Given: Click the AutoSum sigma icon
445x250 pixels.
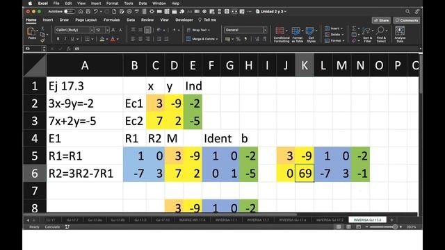Looking at the screenshot, I should coord(354,28).
